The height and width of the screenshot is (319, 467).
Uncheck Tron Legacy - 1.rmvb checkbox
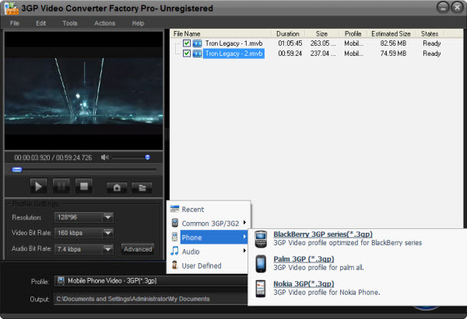click(x=187, y=43)
